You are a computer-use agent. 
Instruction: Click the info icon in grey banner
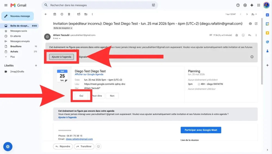tap(252, 57)
